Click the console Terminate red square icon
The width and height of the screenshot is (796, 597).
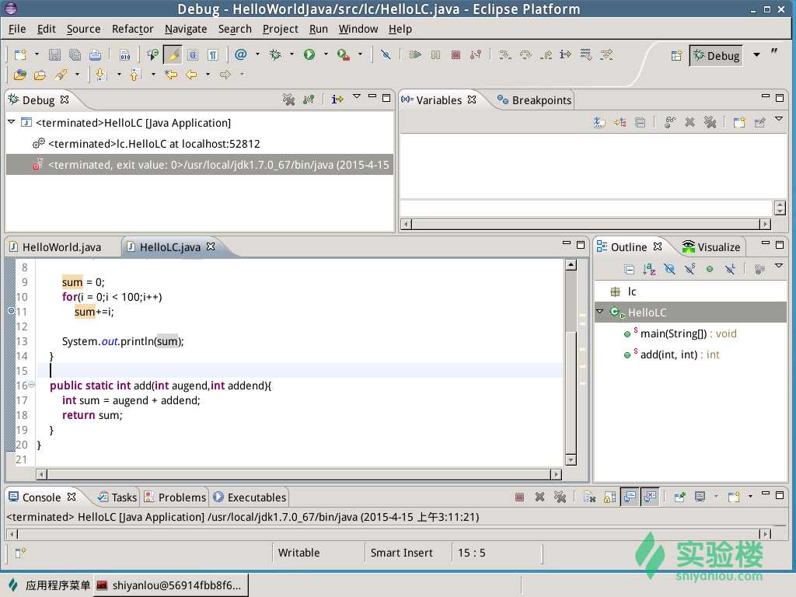[519, 497]
